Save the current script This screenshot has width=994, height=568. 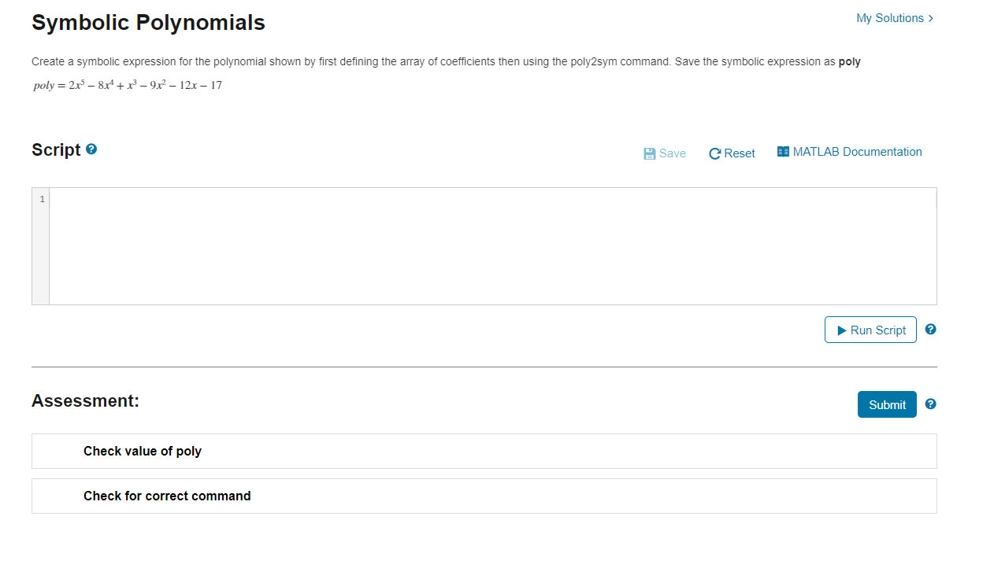tap(664, 153)
